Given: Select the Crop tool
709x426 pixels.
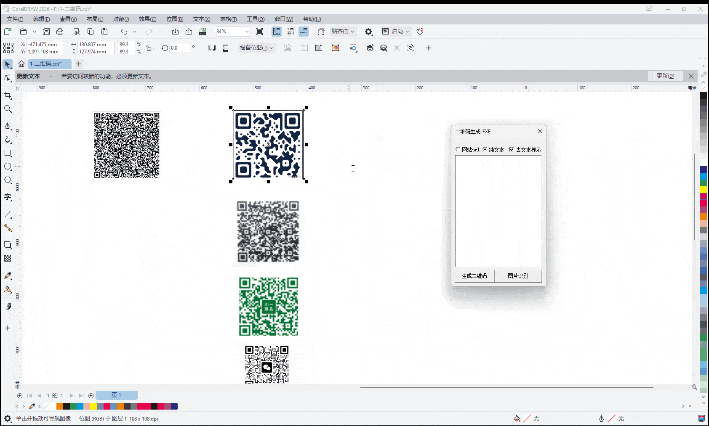Looking at the screenshot, I should click(x=8, y=95).
